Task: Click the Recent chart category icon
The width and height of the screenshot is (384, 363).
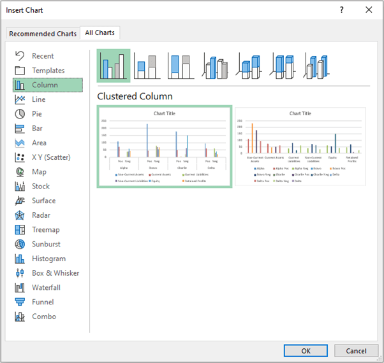Action: 20,56
